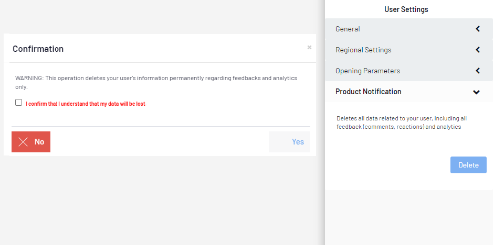The width and height of the screenshot is (494, 245).
Task: Click the Confirmation dialog title
Action: [38, 49]
